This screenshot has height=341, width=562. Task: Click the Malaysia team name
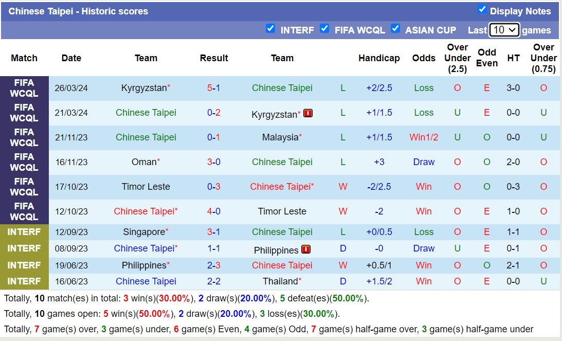click(x=280, y=137)
